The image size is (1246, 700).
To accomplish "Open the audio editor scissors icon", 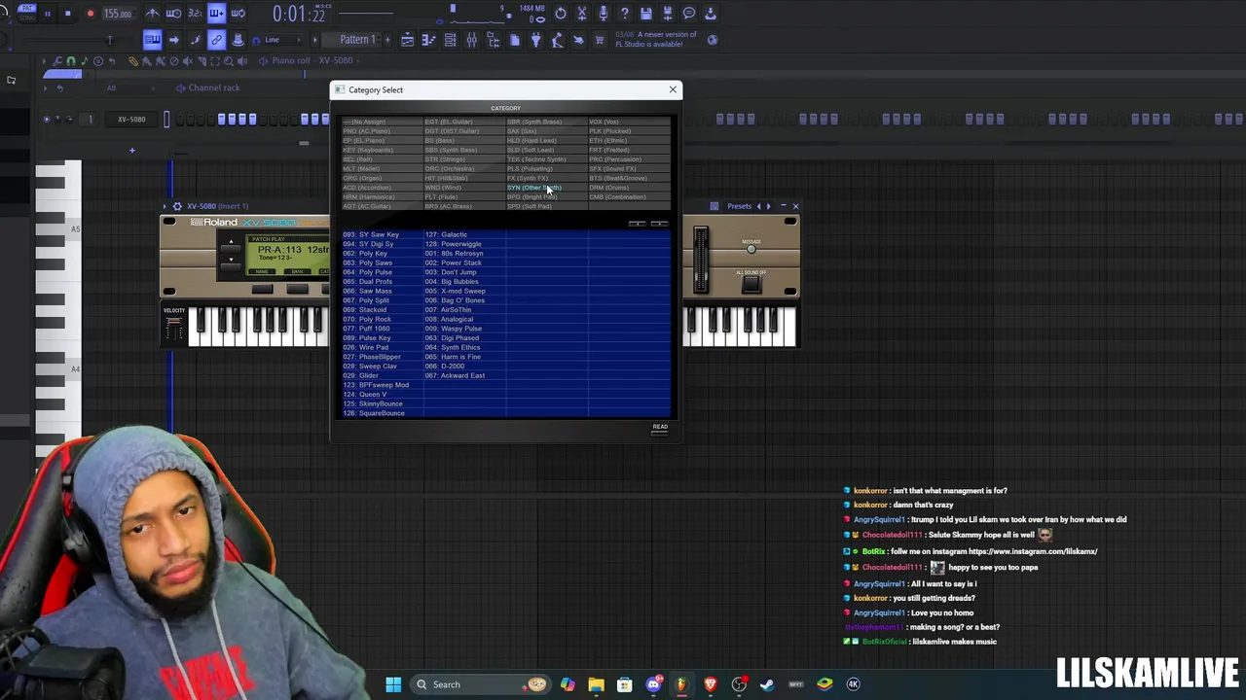I will tap(581, 14).
